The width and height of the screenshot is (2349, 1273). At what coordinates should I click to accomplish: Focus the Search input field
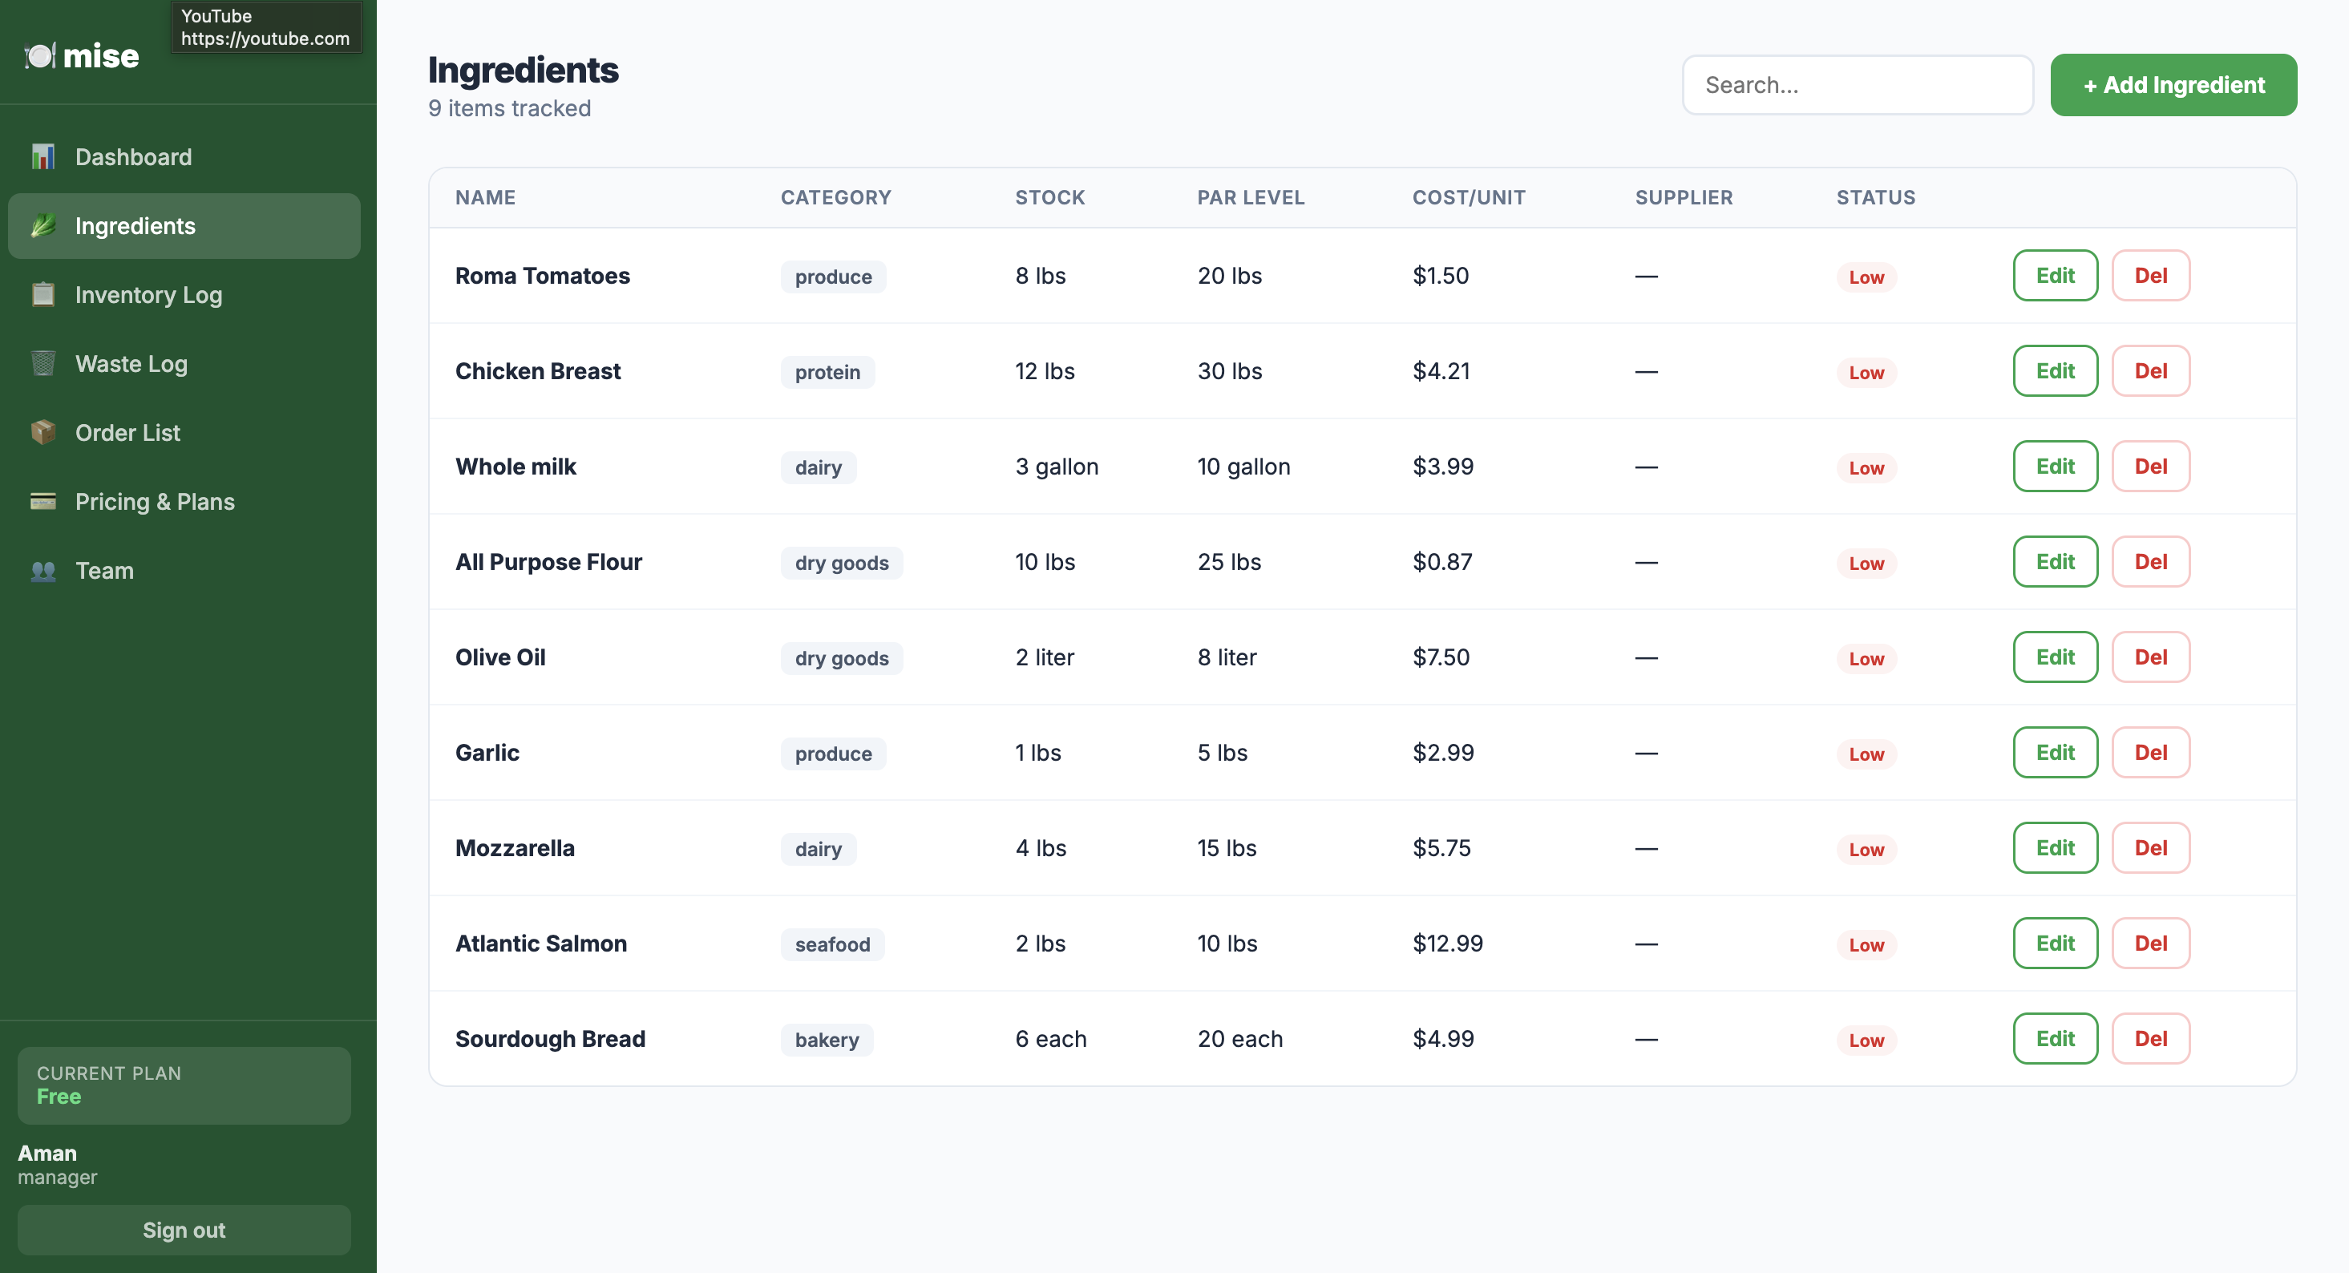(1857, 85)
